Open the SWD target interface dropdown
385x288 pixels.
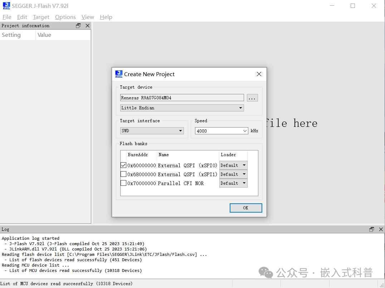(x=152, y=131)
